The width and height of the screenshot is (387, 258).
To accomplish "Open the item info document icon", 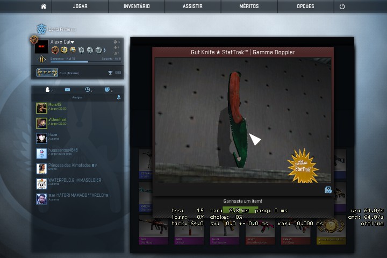I will [x=328, y=190].
